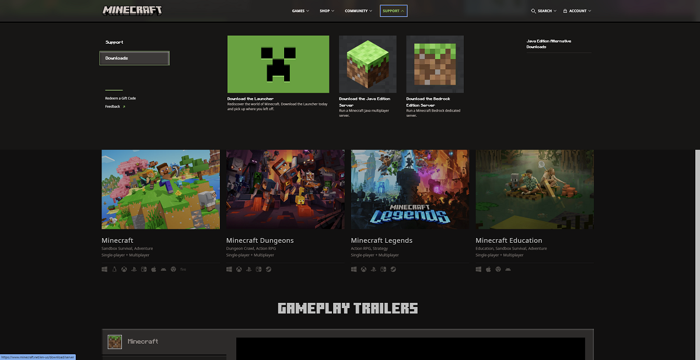
Task: Click the Xbox icon under Minecraft Legends
Action: click(x=363, y=269)
